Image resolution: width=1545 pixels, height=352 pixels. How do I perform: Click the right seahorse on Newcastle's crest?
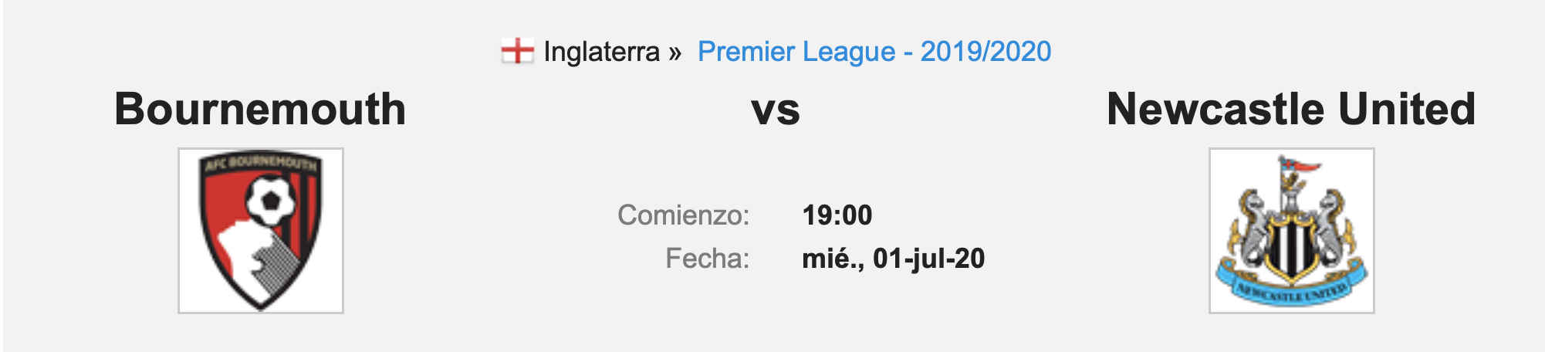1334,229
